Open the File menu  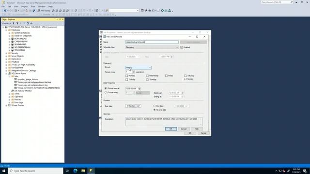[3, 6]
